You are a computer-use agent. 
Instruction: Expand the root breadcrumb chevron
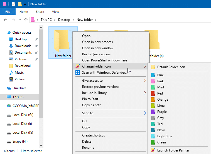pyautogui.click(x=37, y=20)
